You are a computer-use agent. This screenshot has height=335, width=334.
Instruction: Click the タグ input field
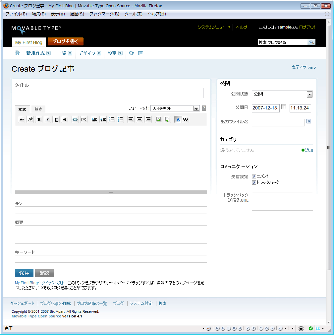pos(111,210)
